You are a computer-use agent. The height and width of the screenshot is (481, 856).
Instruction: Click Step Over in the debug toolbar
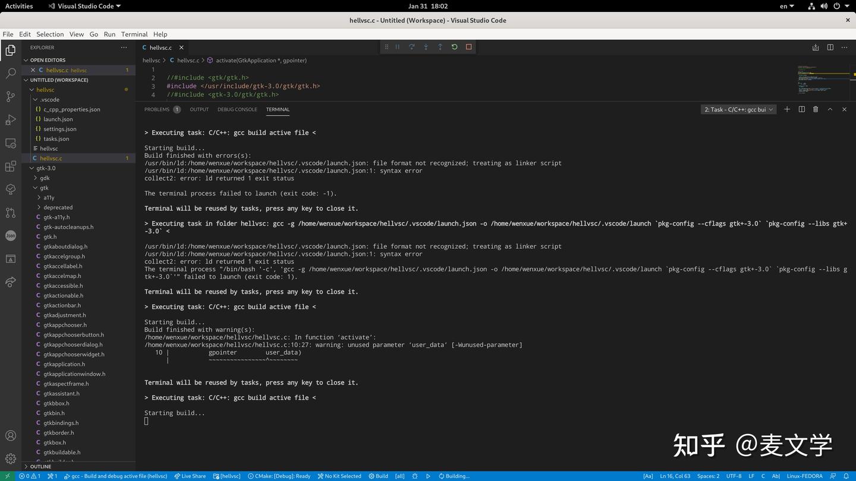(411, 47)
